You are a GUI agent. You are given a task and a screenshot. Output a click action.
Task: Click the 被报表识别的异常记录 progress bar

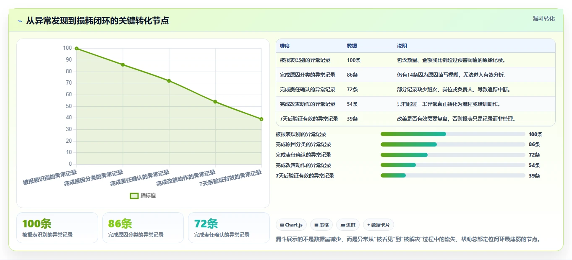[x=453, y=134]
